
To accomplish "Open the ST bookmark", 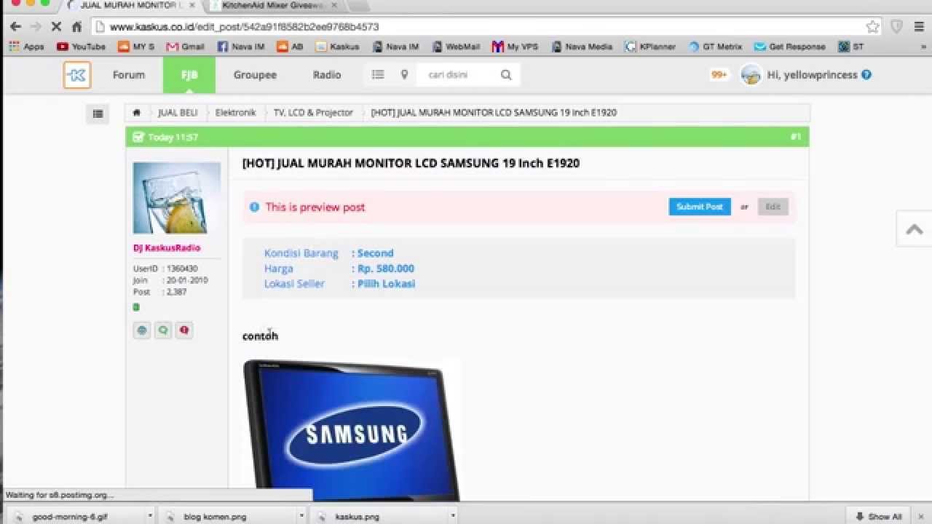I will click(x=850, y=47).
